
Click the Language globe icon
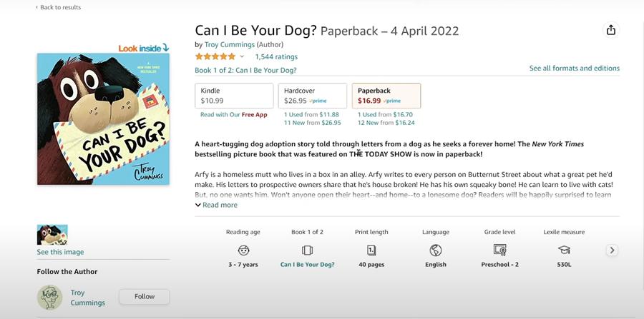[x=435, y=250]
